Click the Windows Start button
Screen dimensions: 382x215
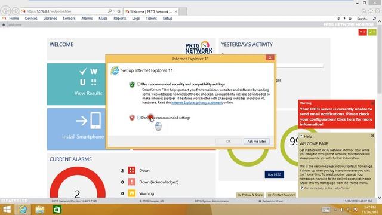[x=7, y=210]
